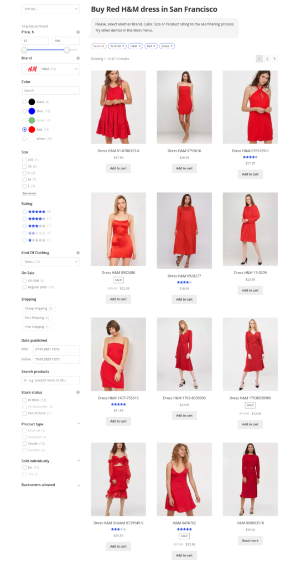Open Dress H&M 0765169-0 product image
Viewport: 296px width, 567px height.
point(250,107)
